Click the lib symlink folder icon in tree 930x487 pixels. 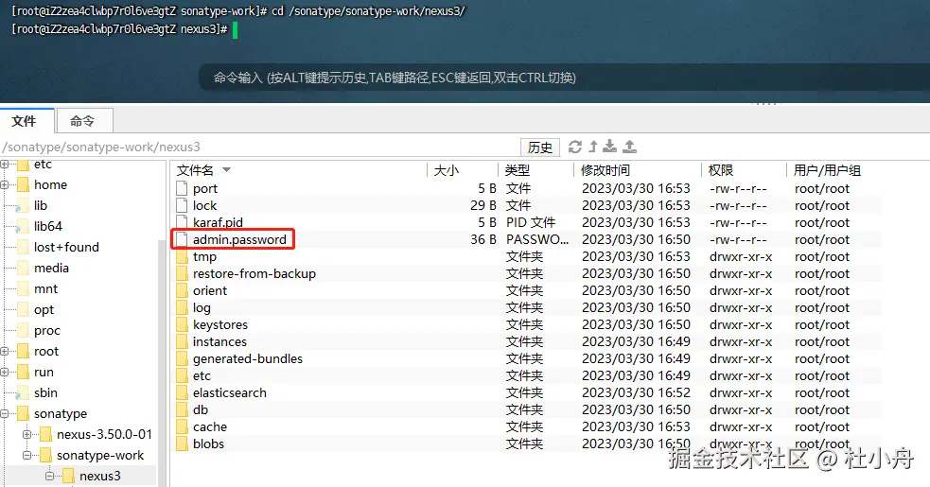23,206
